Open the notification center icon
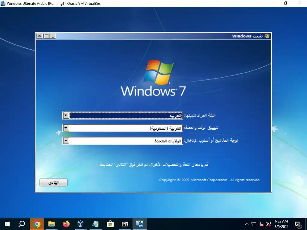The image size is (307, 230). click(298, 224)
